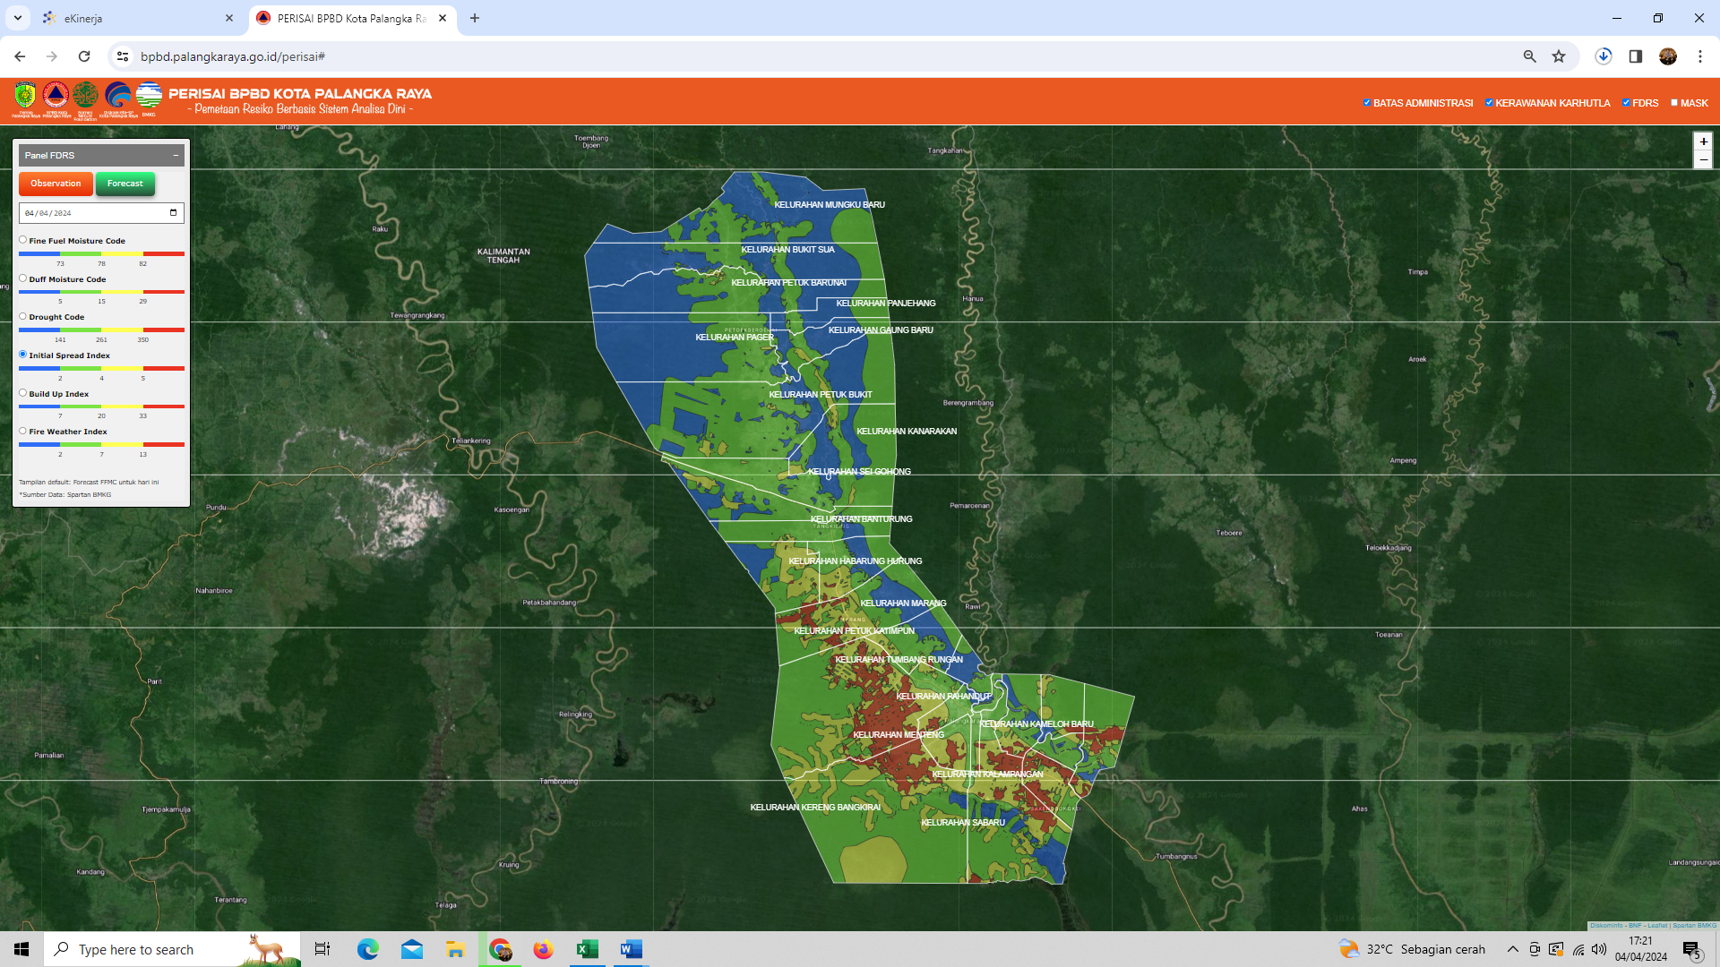Viewport: 1720px width, 967px height.
Task: Open Chrome downloads icon
Action: pyautogui.click(x=1604, y=56)
